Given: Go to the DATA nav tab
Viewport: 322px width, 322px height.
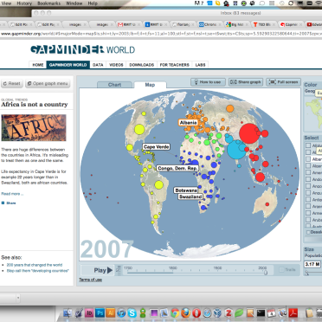Looking at the screenshot, I should (98, 65).
